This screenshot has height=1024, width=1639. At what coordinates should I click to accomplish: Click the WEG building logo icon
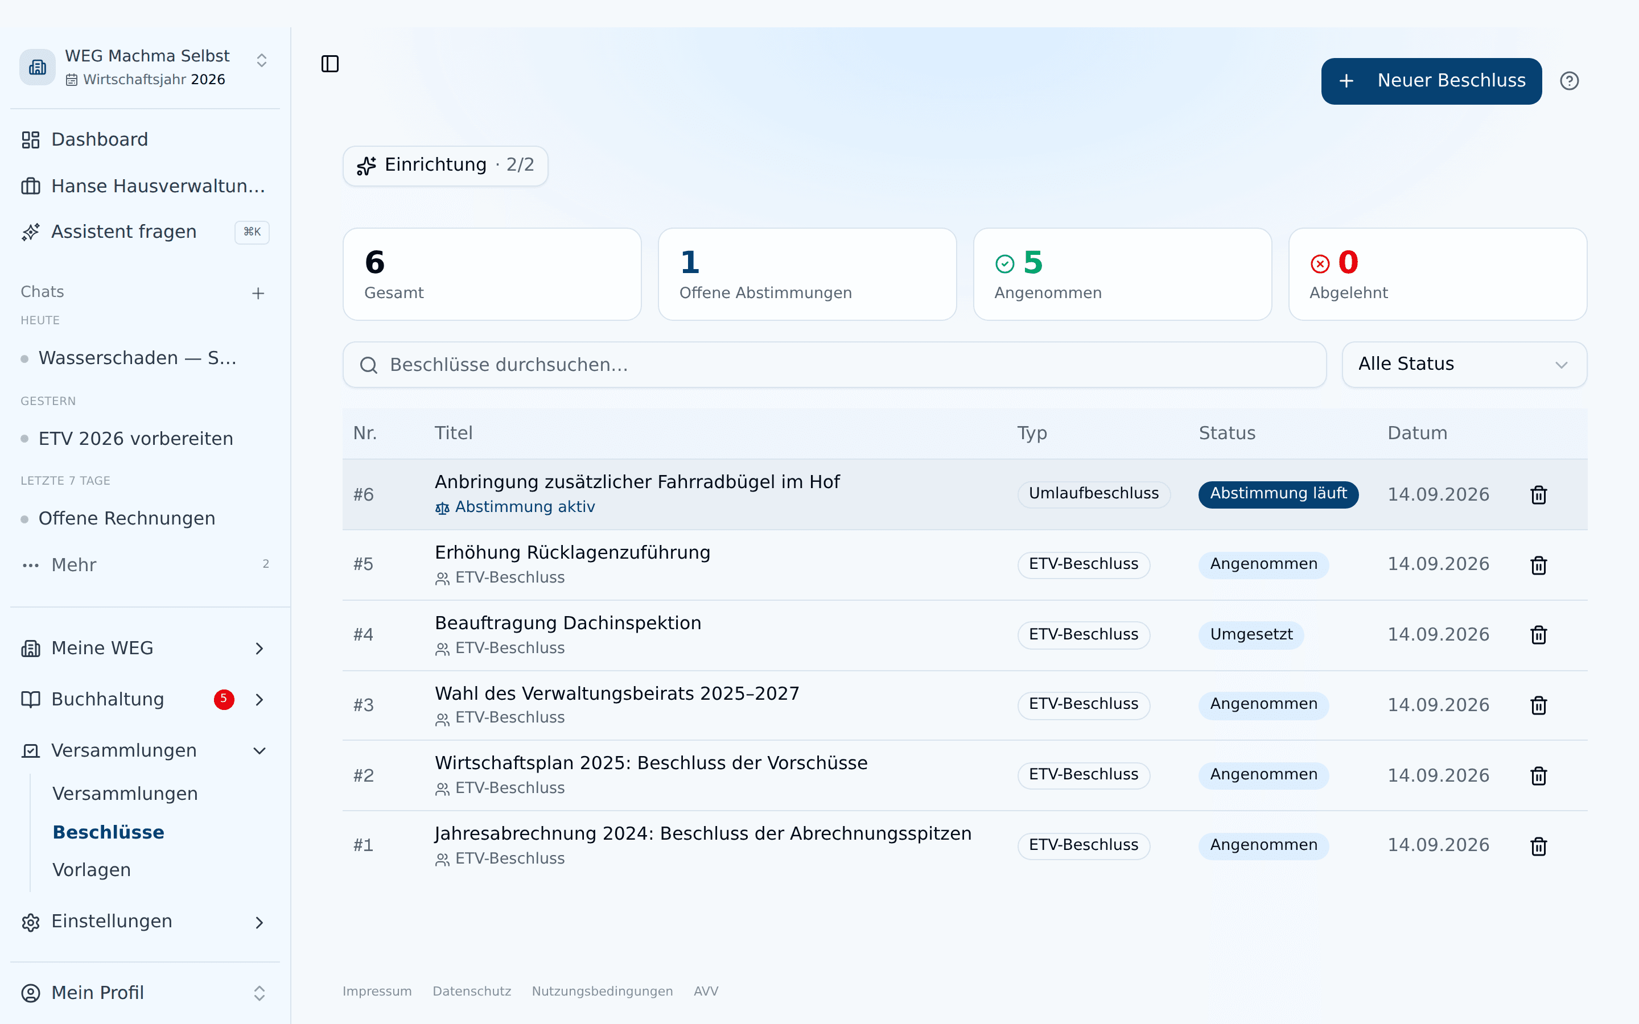(37, 67)
